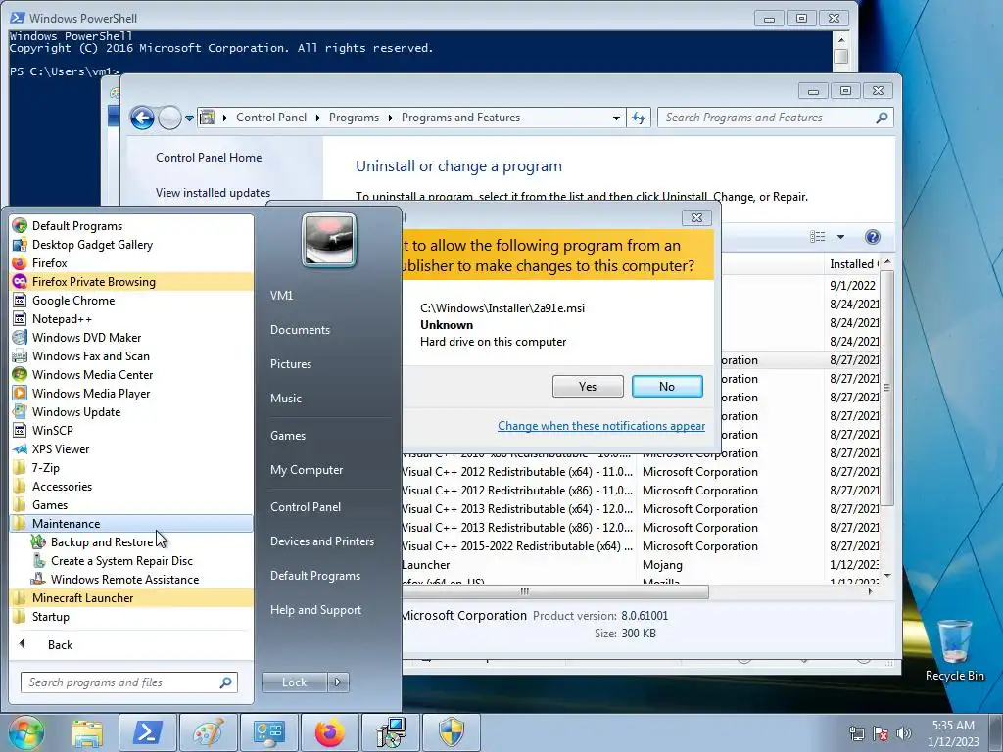Viewport: 1003px width, 752px height.
Task: Open File Explorer from the taskbar
Action: click(87, 732)
